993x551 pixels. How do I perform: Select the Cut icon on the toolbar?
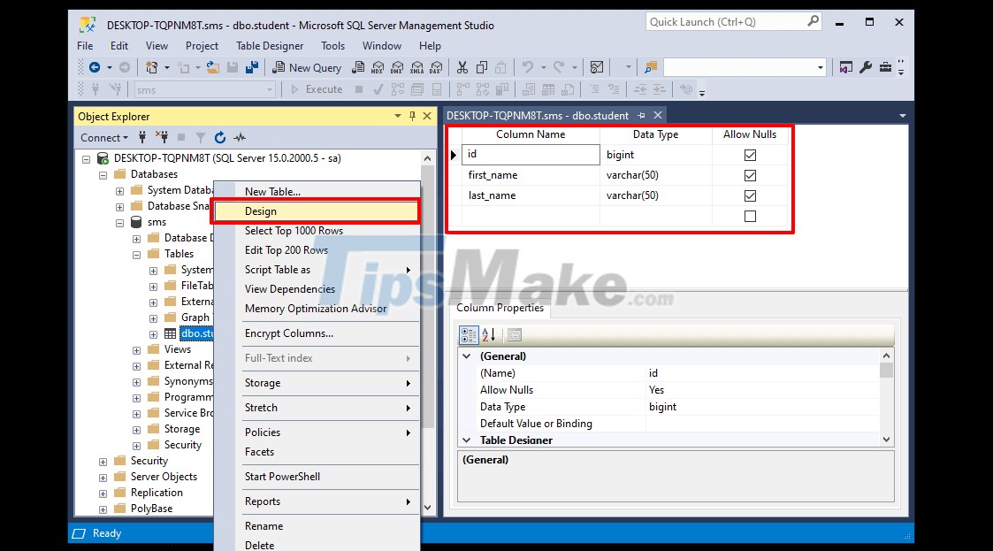462,66
